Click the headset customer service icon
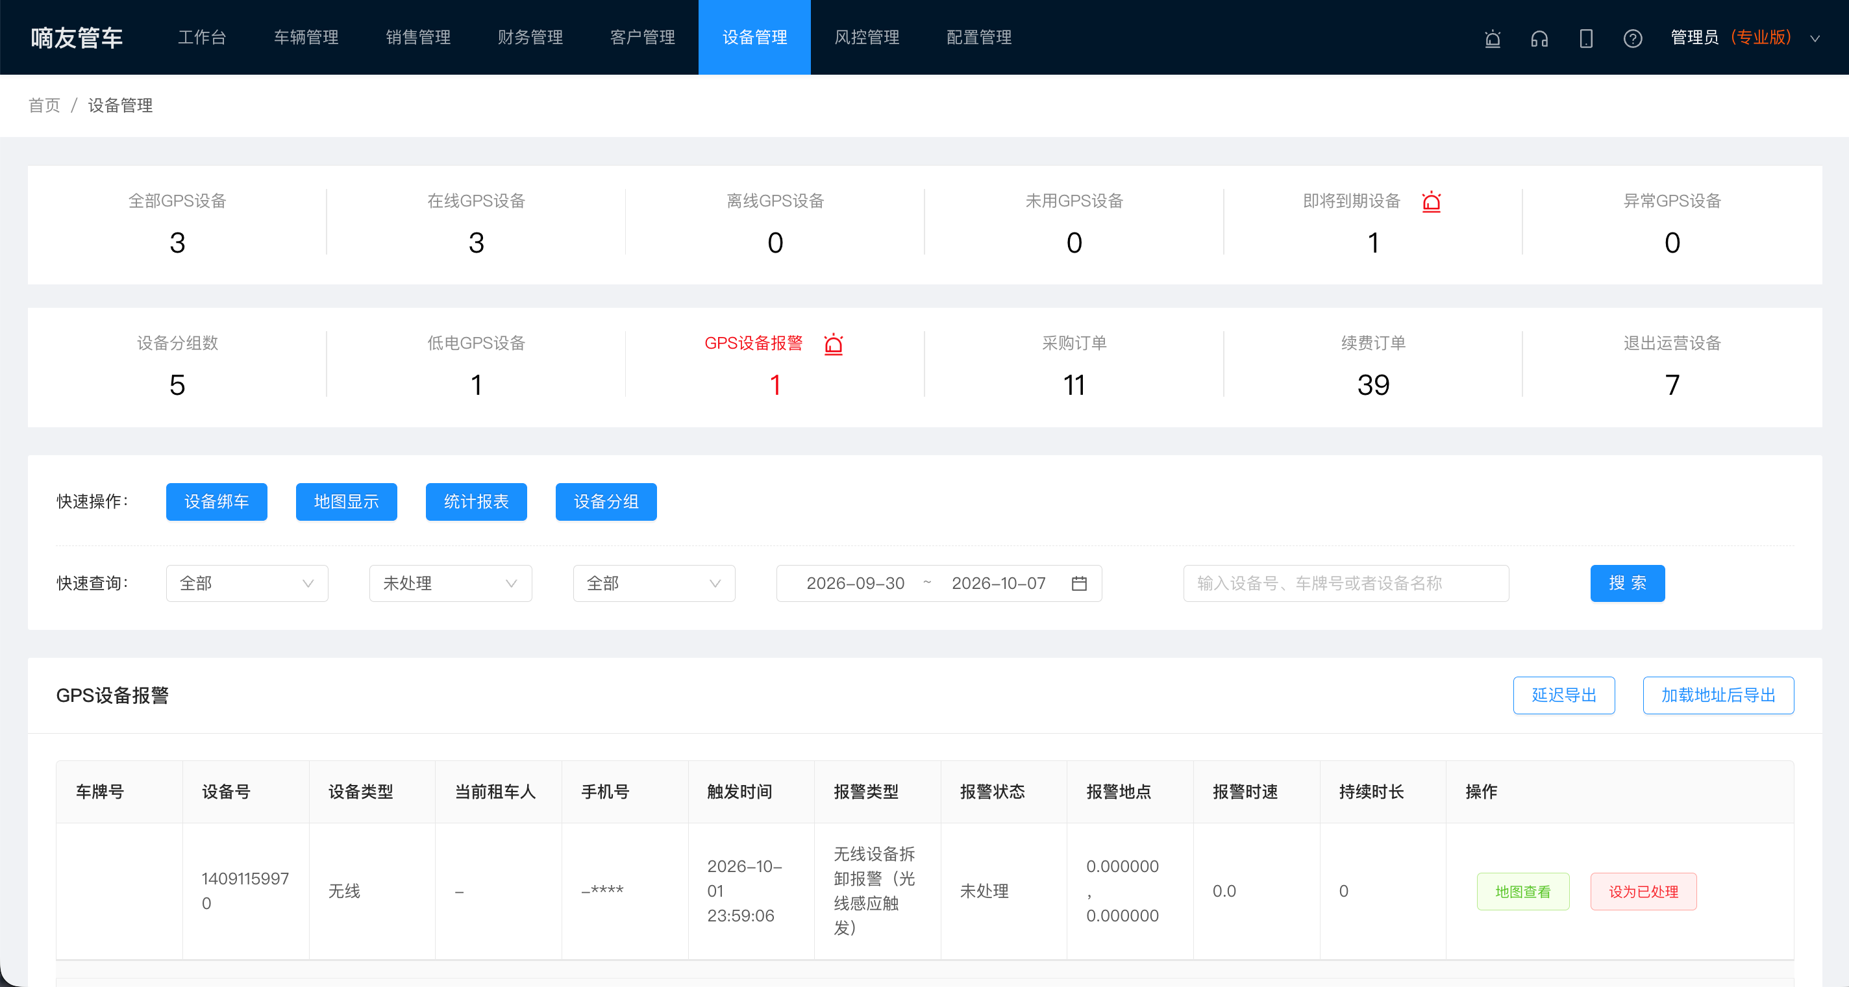The image size is (1849, 987). [x=1539, y=38]
